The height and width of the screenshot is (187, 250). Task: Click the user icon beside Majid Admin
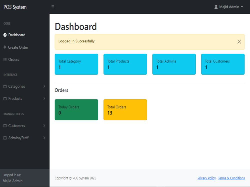point(216,7)
